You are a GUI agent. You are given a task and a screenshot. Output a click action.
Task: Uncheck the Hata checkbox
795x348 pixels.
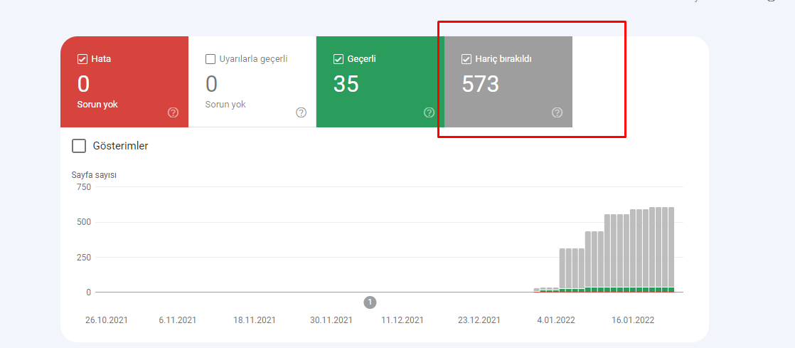click(x=82, y=59)
